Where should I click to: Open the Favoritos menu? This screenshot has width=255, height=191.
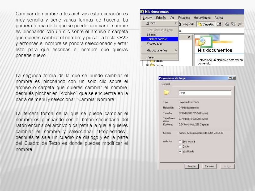[x=184, y=18]
